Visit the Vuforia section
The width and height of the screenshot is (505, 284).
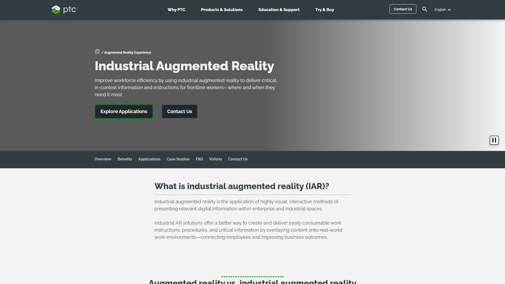(215, 159)
